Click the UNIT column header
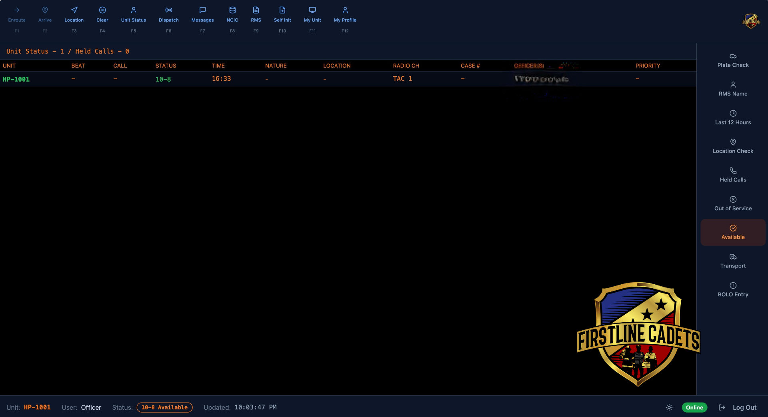 [9, 66]
